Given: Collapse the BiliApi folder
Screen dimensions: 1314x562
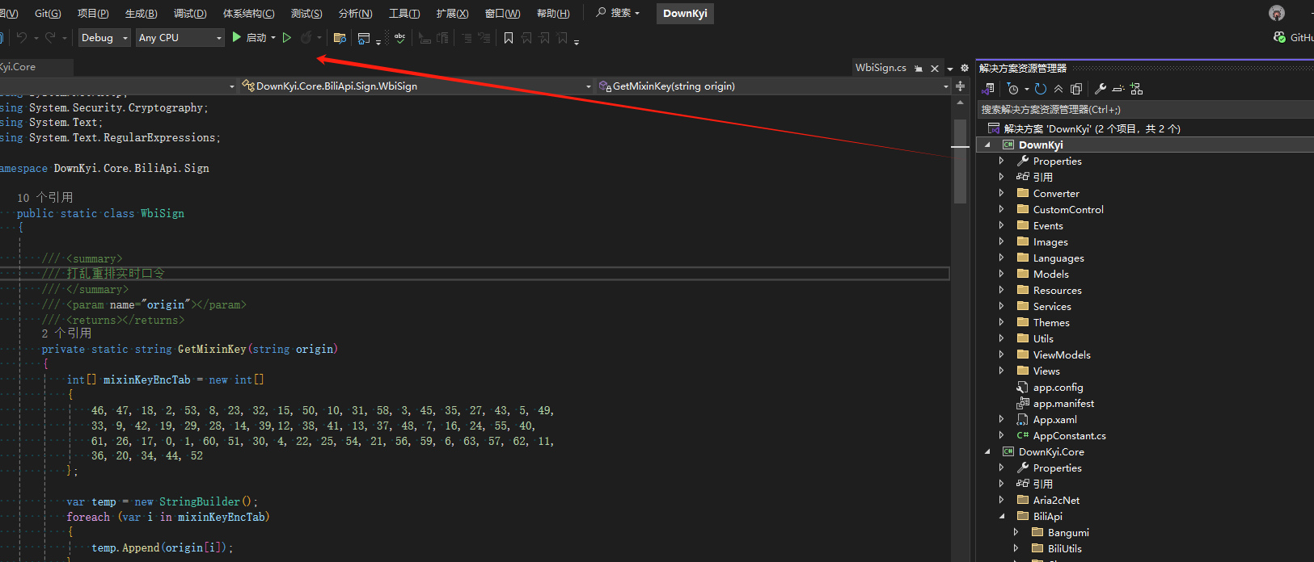Looking at the screenshot, I should (1002, 517).
